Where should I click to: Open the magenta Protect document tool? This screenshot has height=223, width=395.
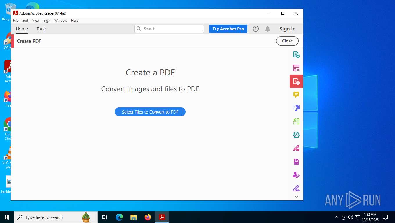[x=296, y=161]
